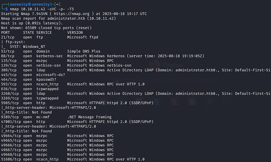Screen dimensions: 271x162
Task: Click the SYST: Windows_NT output line
Action: [23, 47]
